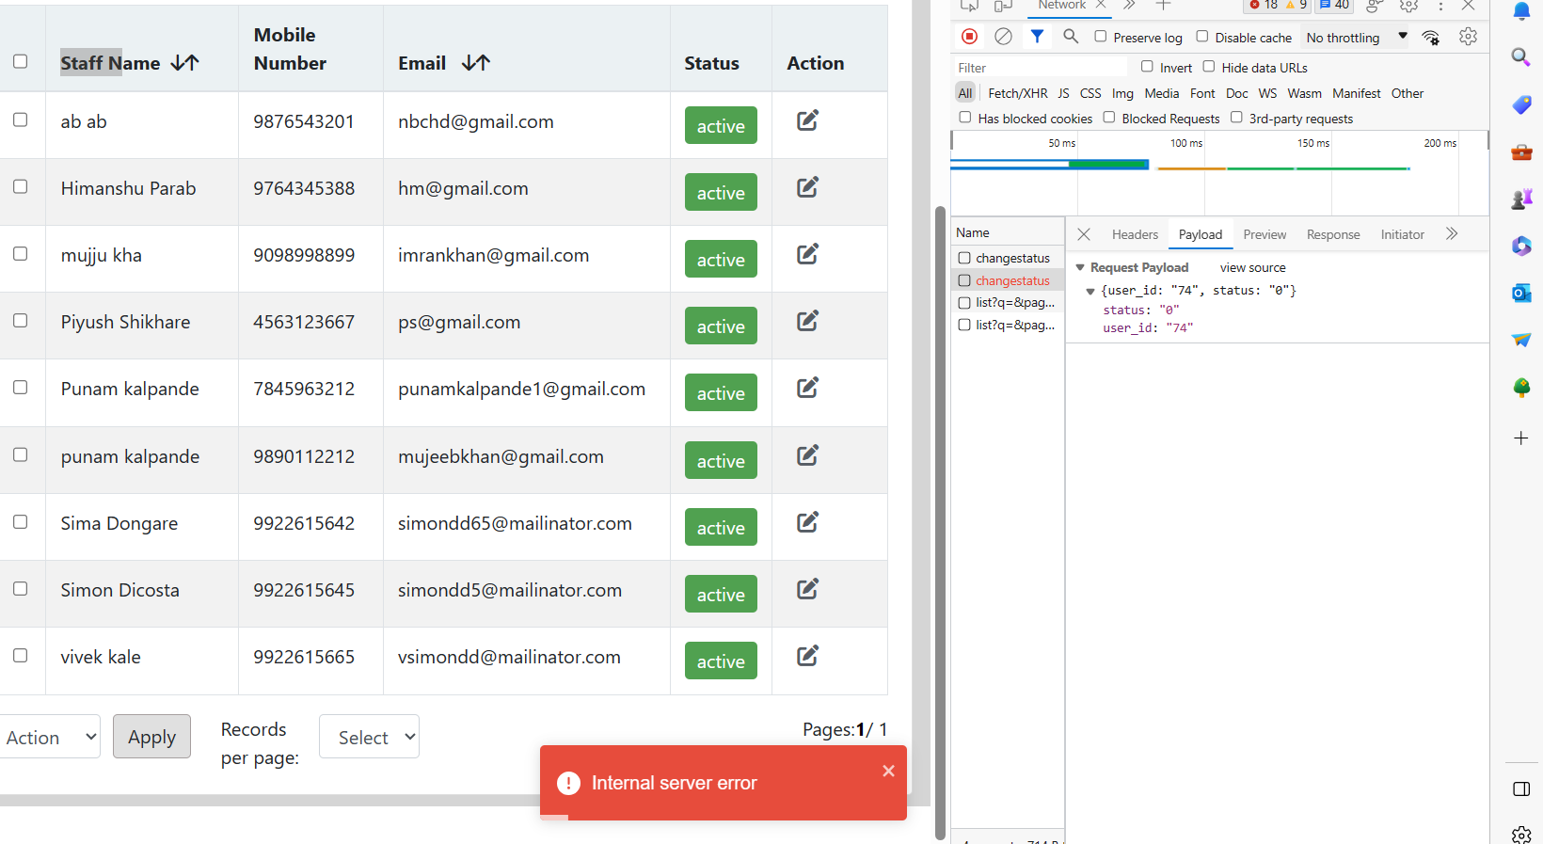
Task: Enable Preserve log checkbox
Action: pos(1100,37)
